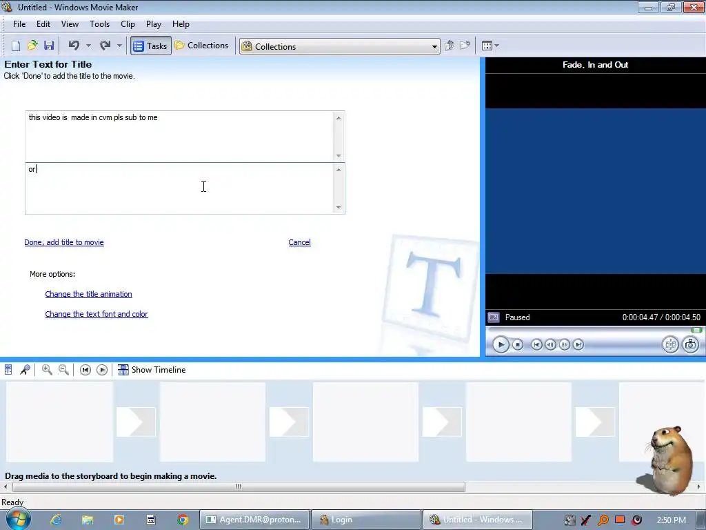The image size is (706, 530).
Task: Click the Zoom Timeline In magnifier icon
Action: 47,370
